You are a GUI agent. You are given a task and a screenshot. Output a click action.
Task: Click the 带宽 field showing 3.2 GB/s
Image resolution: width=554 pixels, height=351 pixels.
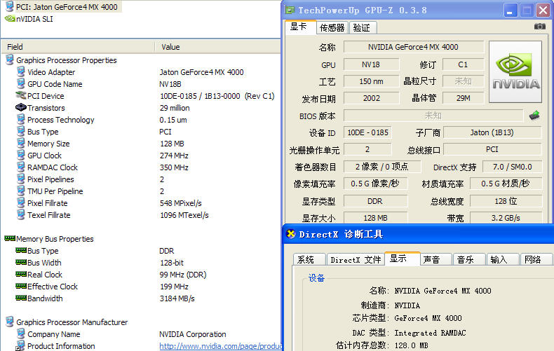506,218
